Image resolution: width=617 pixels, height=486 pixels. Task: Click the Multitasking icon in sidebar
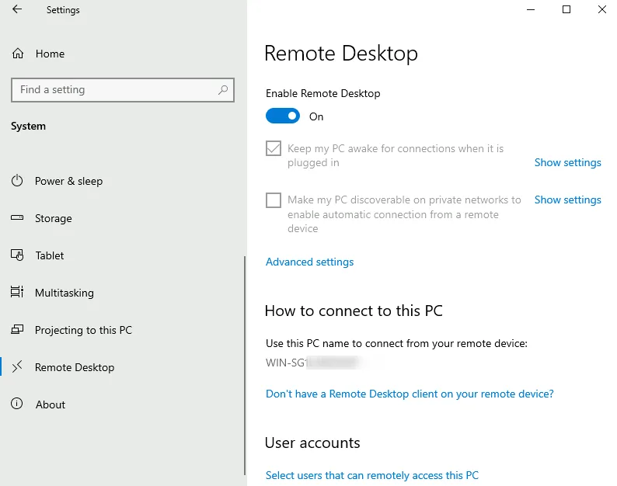point(17,293)
